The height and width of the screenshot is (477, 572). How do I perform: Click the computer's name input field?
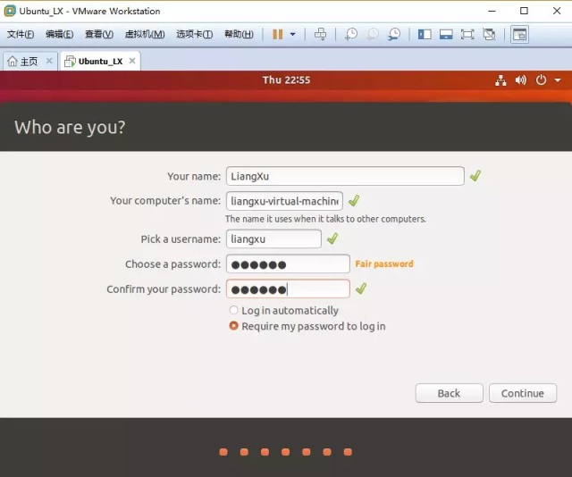click(284, 201)
